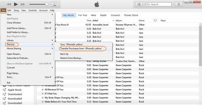
Task: Open the downloads arrow icon
Action: tap(179, 4)
